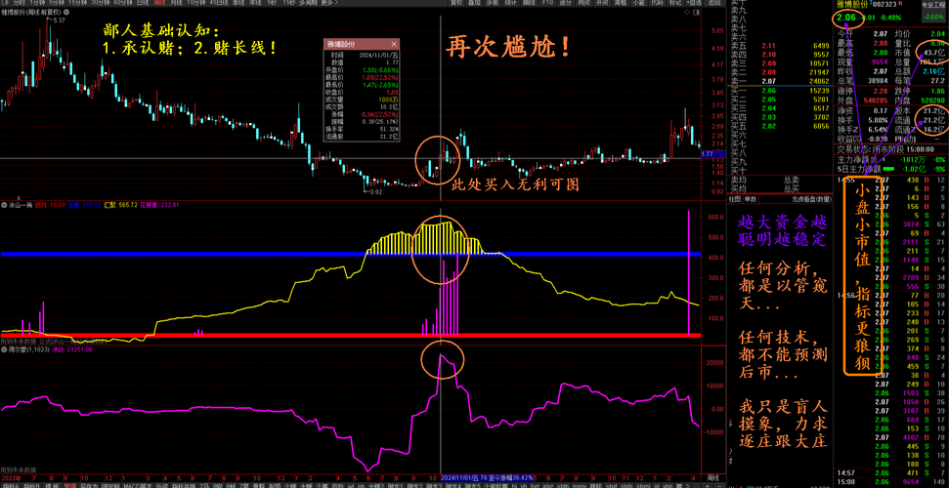Click the 卖一 ask price 2.07 row
The image size is (949, 488).
click(x=780, y=80)
